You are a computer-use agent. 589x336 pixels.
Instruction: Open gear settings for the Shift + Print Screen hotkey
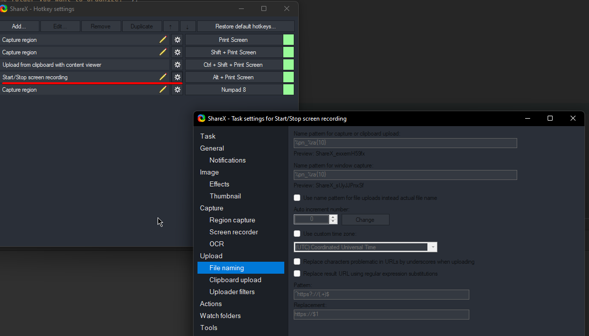[177, 52]
